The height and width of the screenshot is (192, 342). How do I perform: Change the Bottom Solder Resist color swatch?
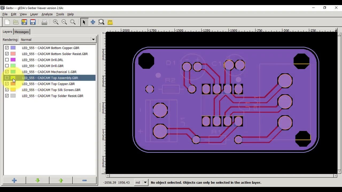pyautogui.click(x=13, y=54)
